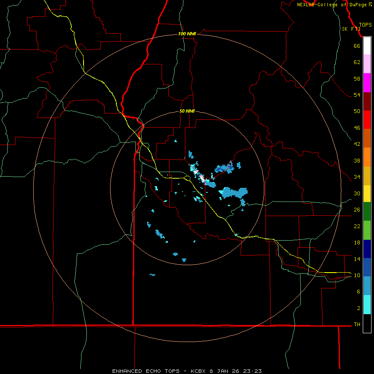The image size is (374, 374).
Task: Click the 18 legend value
Action: click(x=357, y=243)
